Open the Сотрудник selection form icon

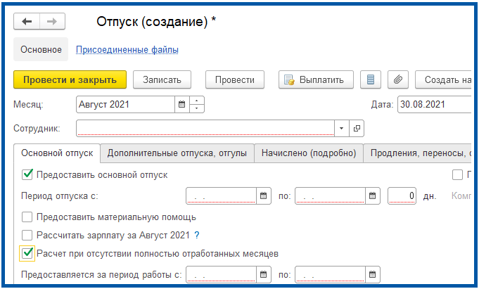point(357,129)
